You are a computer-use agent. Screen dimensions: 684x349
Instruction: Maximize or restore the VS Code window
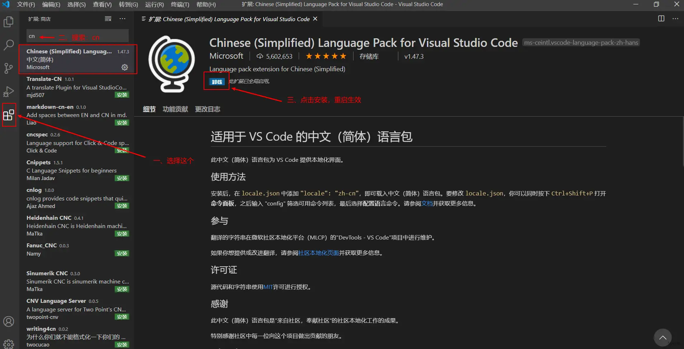[656, 4]
